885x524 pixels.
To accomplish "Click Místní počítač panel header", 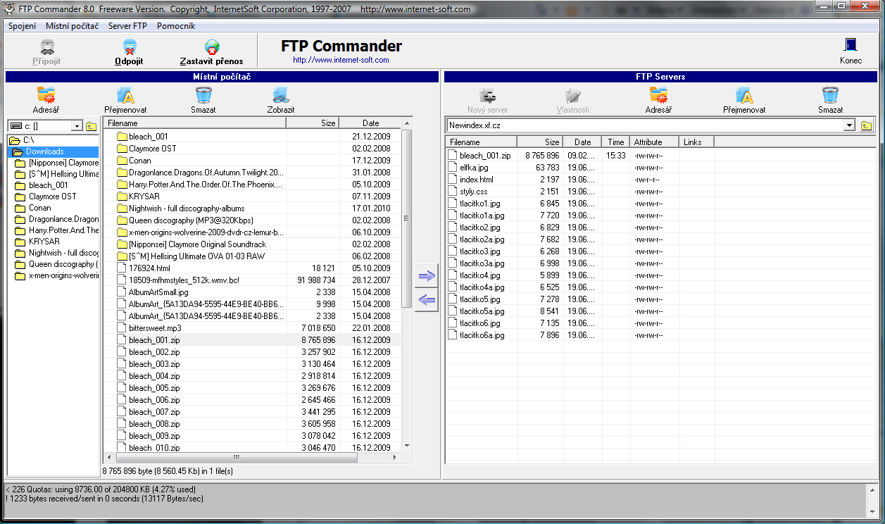I will point(222,77).
